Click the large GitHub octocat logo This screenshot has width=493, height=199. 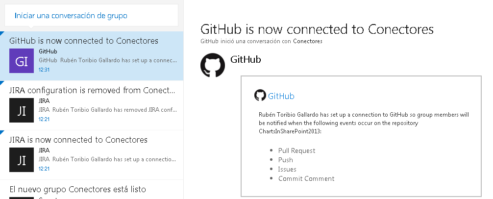(213, 65)
